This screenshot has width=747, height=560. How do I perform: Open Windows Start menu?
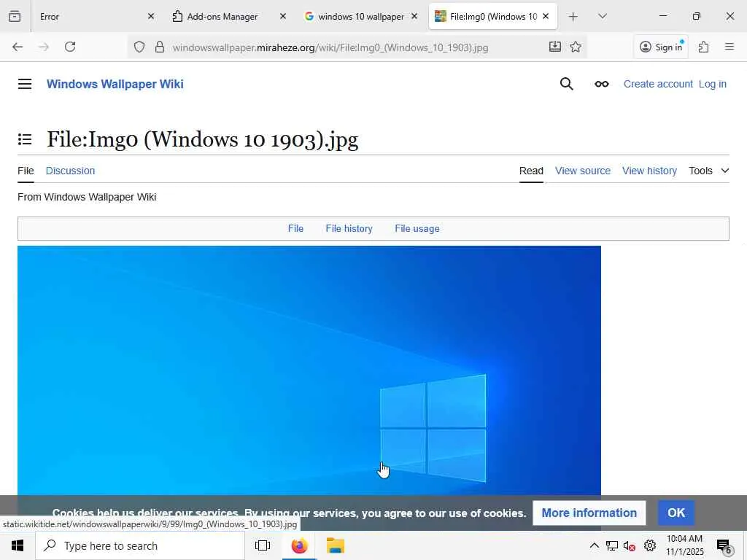18,545
